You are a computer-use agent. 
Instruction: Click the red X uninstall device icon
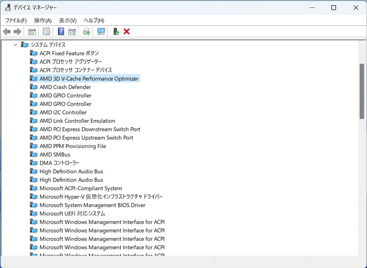(x=127, y=32)
